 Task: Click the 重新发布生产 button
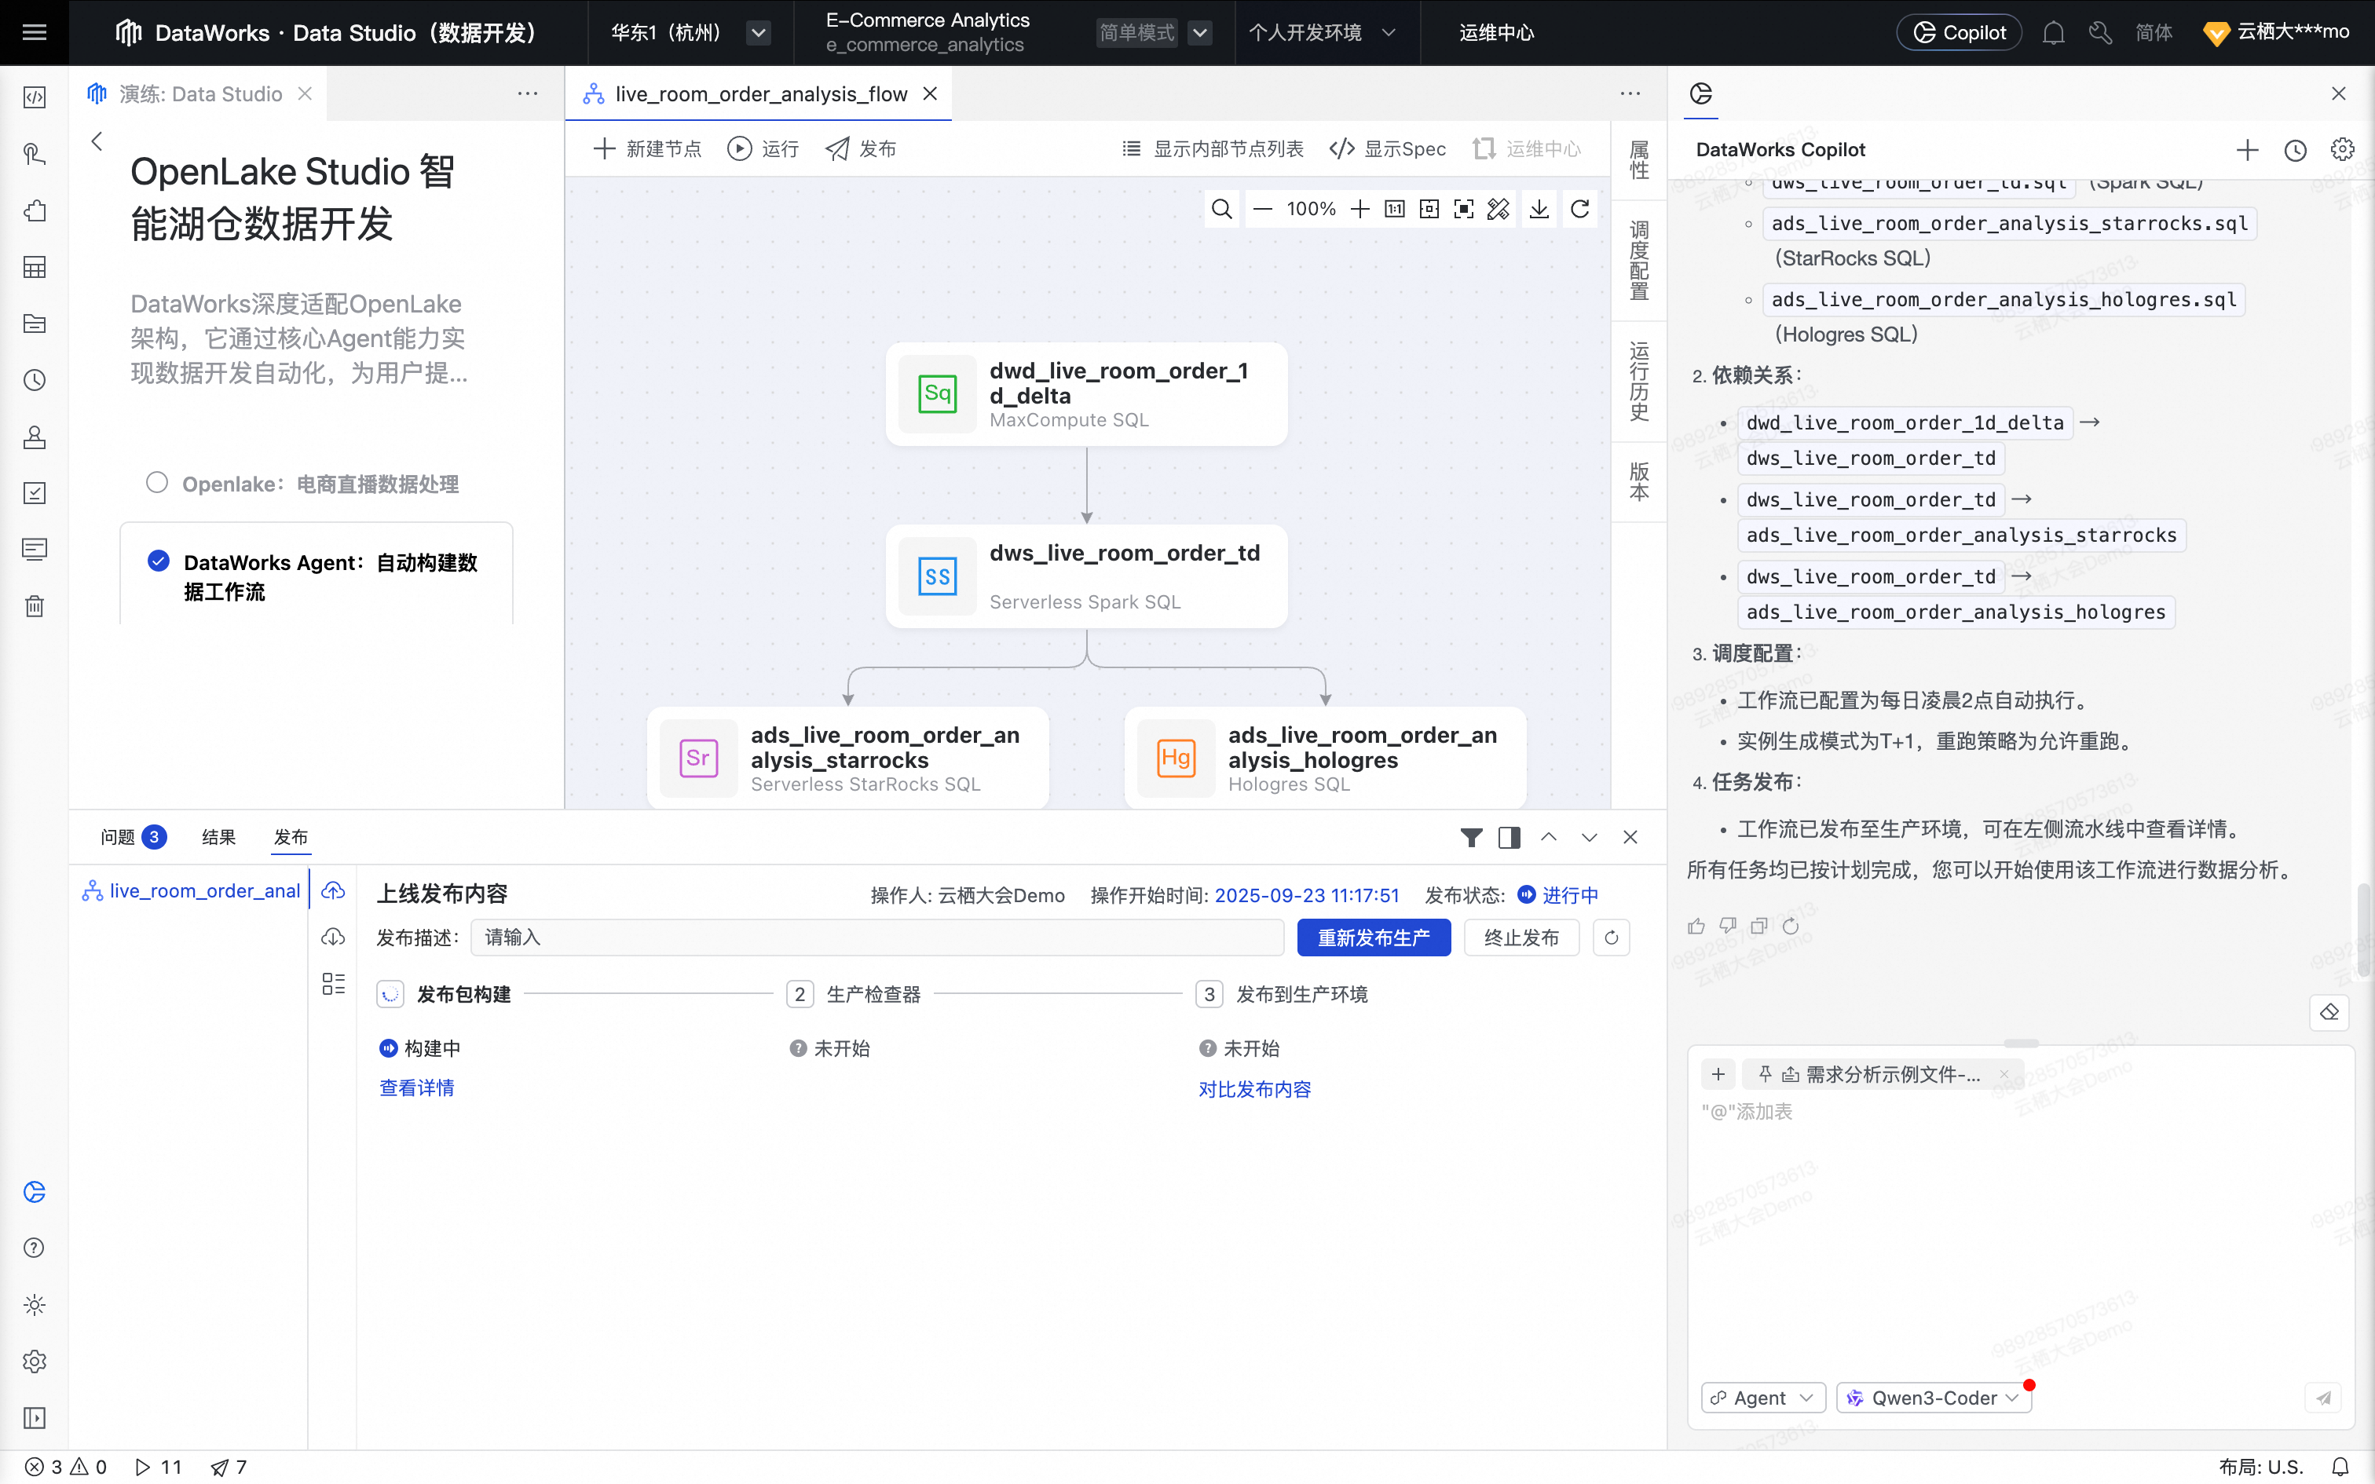(x=1373, y=938)
